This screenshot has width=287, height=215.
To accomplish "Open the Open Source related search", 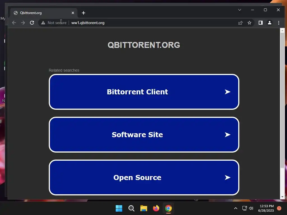I will [x=144, y=177].
